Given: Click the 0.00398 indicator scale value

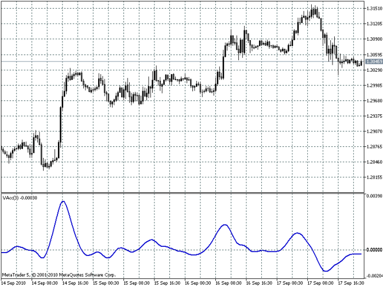Looking at the screenshot, I should coord(374,196).
